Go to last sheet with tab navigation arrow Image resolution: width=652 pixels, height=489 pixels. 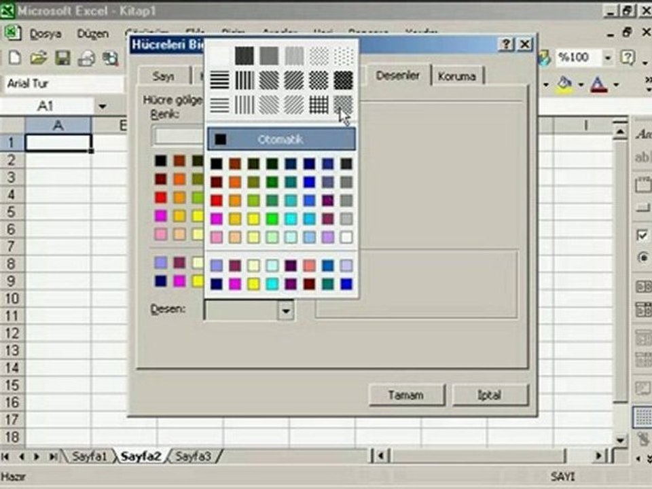click(53, 456)
